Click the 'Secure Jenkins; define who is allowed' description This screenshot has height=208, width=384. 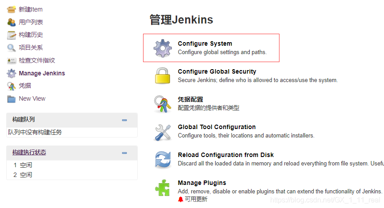pos(258,80)
